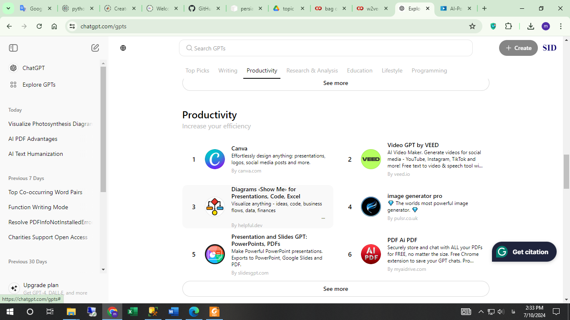Open the Presentation and Slides GPT icon
Screen dimensions: 570x320
click(x=215, y=254)
